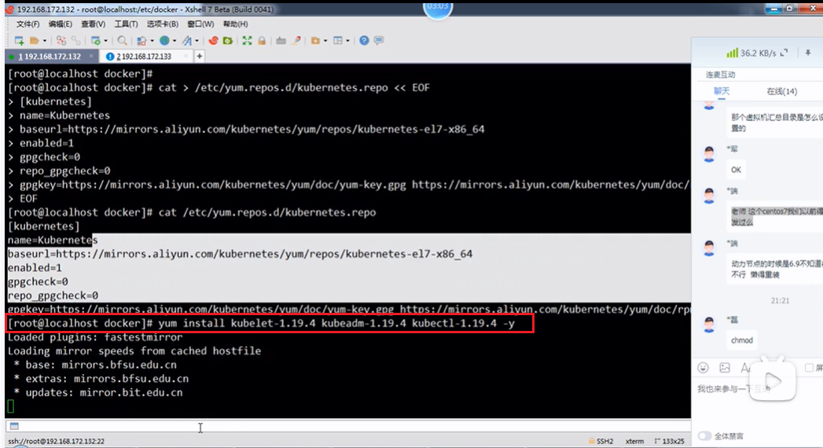
Task: Click the New Session toolbar icon
Action: tap(20, 40)
